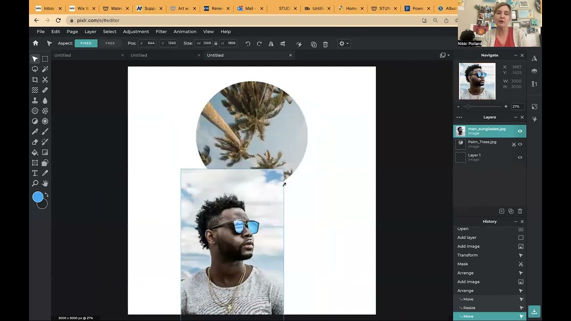Flip the layer horizontally
The width and height of the screenshot is (571, 321).
(271, 44)
